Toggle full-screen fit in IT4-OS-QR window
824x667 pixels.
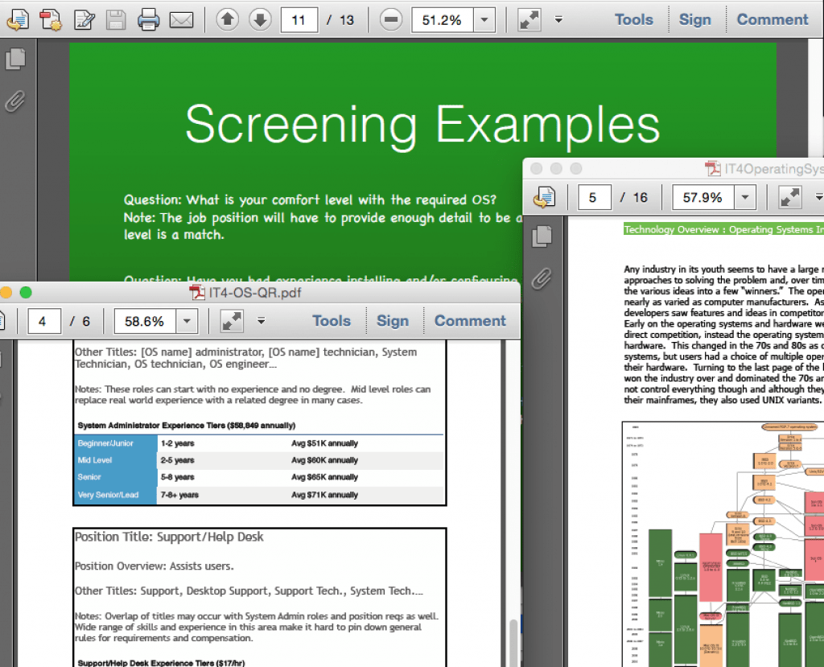coord(232,321)
